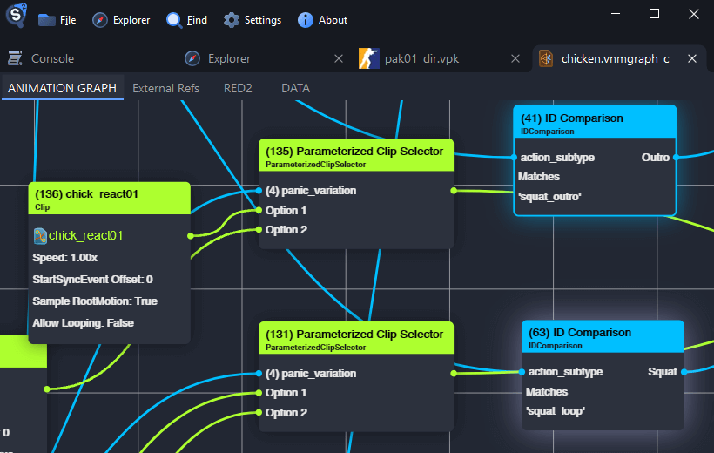Image resolution: width=714 pixels, height=453 pixels.
Task: Open the Find menu
Action: click(x=186, y=20)
